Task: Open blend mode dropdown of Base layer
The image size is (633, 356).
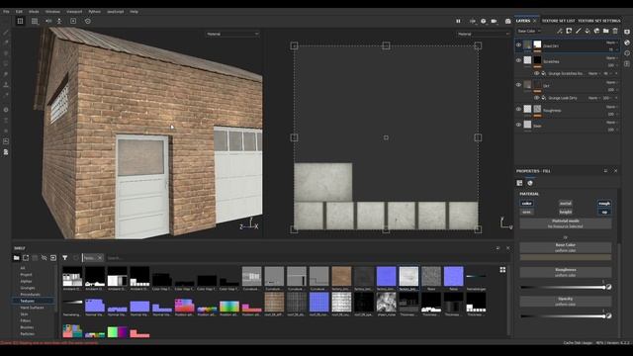Action: [x=611, y=123]
